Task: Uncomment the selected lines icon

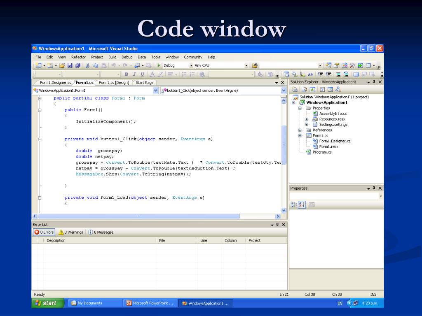Action: tap(346, 74)
